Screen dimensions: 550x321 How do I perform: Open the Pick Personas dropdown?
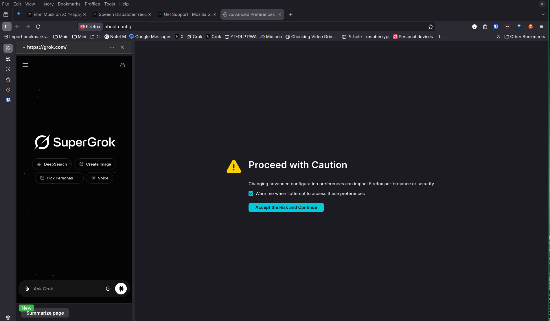(x=59, y=178)
